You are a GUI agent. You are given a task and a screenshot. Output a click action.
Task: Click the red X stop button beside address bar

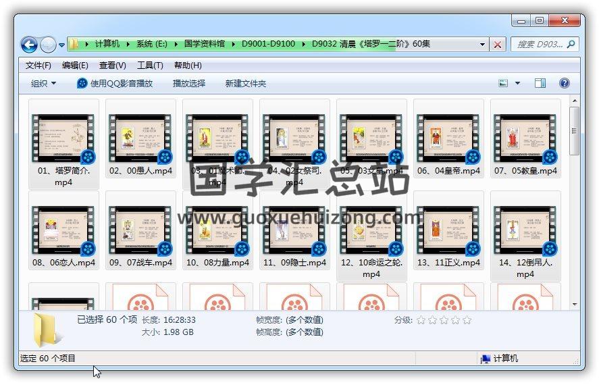tap(498, 45)
